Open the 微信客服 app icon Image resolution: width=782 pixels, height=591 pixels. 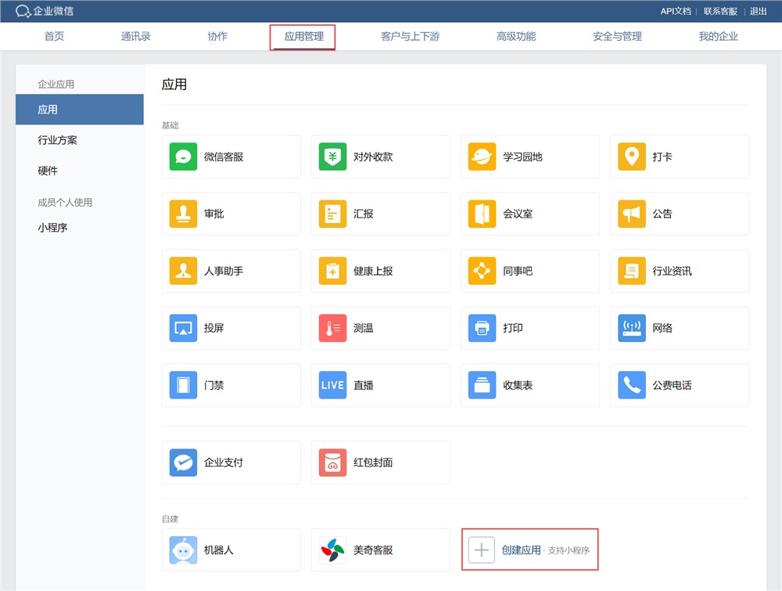tap(183, 157)
